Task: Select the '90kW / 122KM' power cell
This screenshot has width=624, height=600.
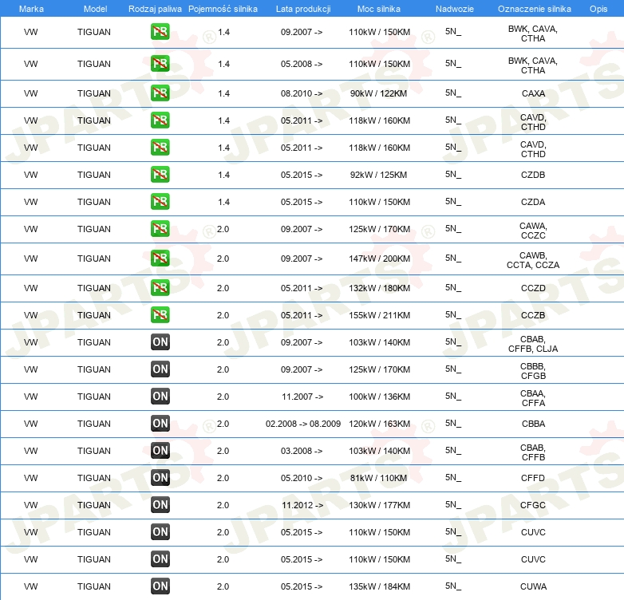Action: tap(378, 93)
